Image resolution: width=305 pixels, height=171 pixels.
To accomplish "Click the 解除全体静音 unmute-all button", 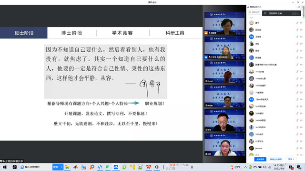I will 276,159.
